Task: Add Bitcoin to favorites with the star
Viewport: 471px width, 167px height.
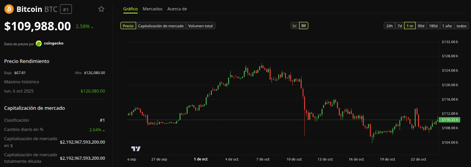Action: 102,9
